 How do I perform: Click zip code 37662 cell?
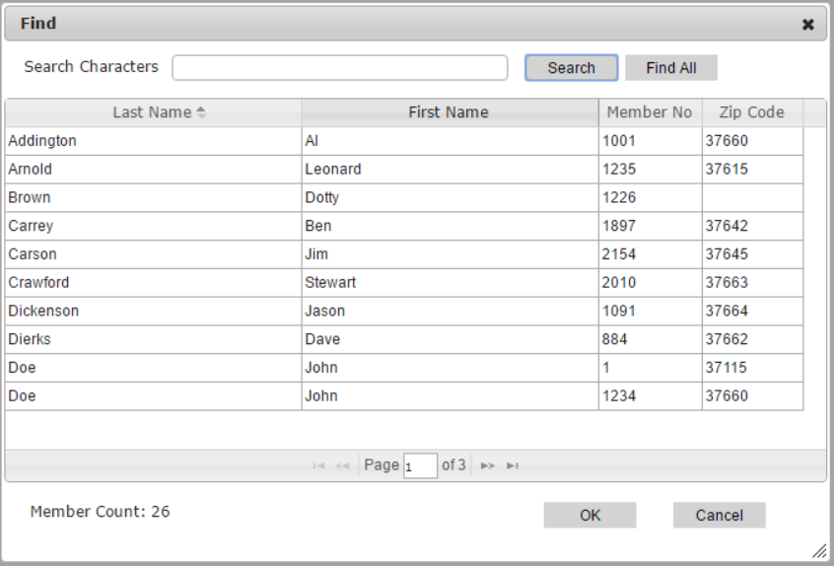752,339
